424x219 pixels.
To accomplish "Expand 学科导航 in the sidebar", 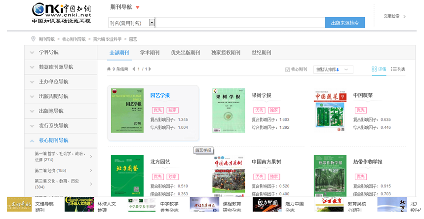I will [60, 52].
